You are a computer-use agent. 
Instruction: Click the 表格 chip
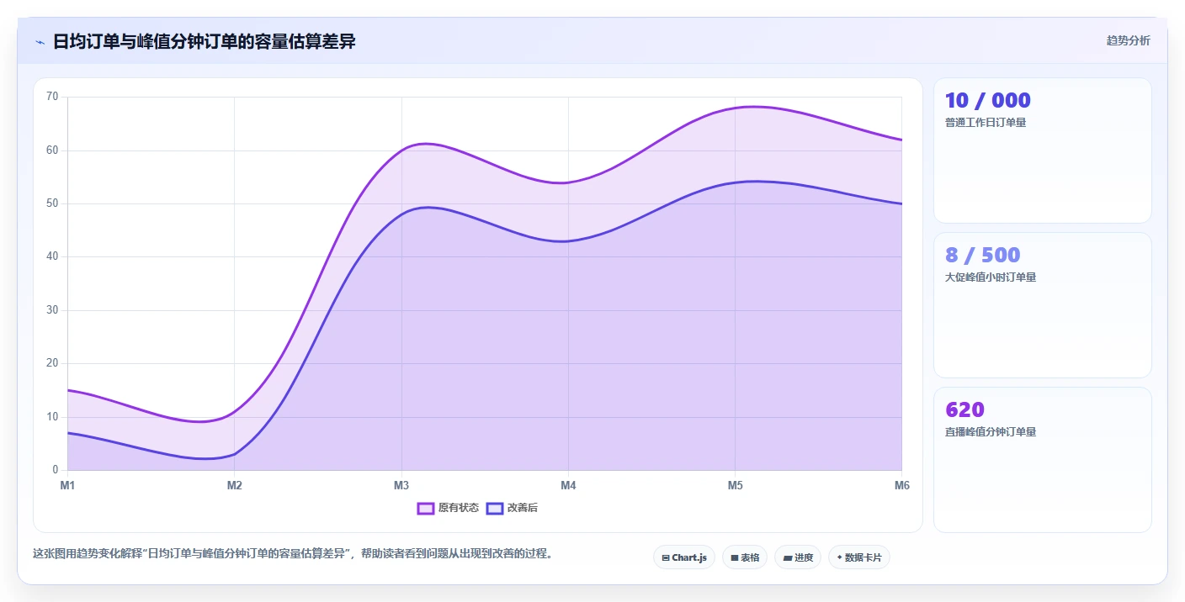point(745,557)
